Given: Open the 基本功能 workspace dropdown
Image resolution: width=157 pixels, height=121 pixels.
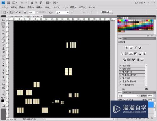Looking at the screenshot, I should pos(140,3).
